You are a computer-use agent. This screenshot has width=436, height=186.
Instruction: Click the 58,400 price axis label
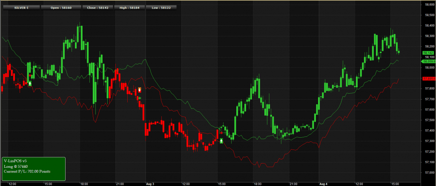point(429,25)
